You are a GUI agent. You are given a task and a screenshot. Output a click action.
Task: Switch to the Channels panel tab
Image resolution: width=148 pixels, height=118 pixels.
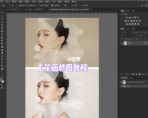(x=133, y=29)
